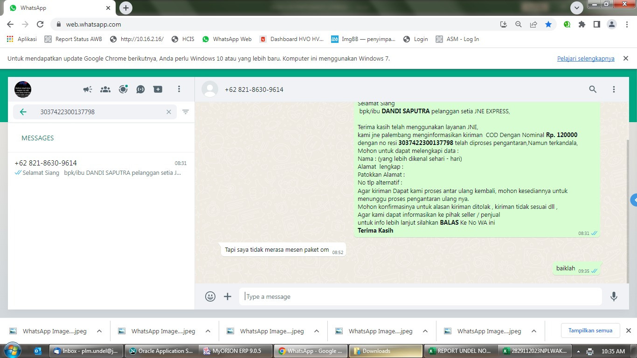Screen dimensions: 637x358
Task: Toggle the unread chats filter
Action: (x=186, y=112)
